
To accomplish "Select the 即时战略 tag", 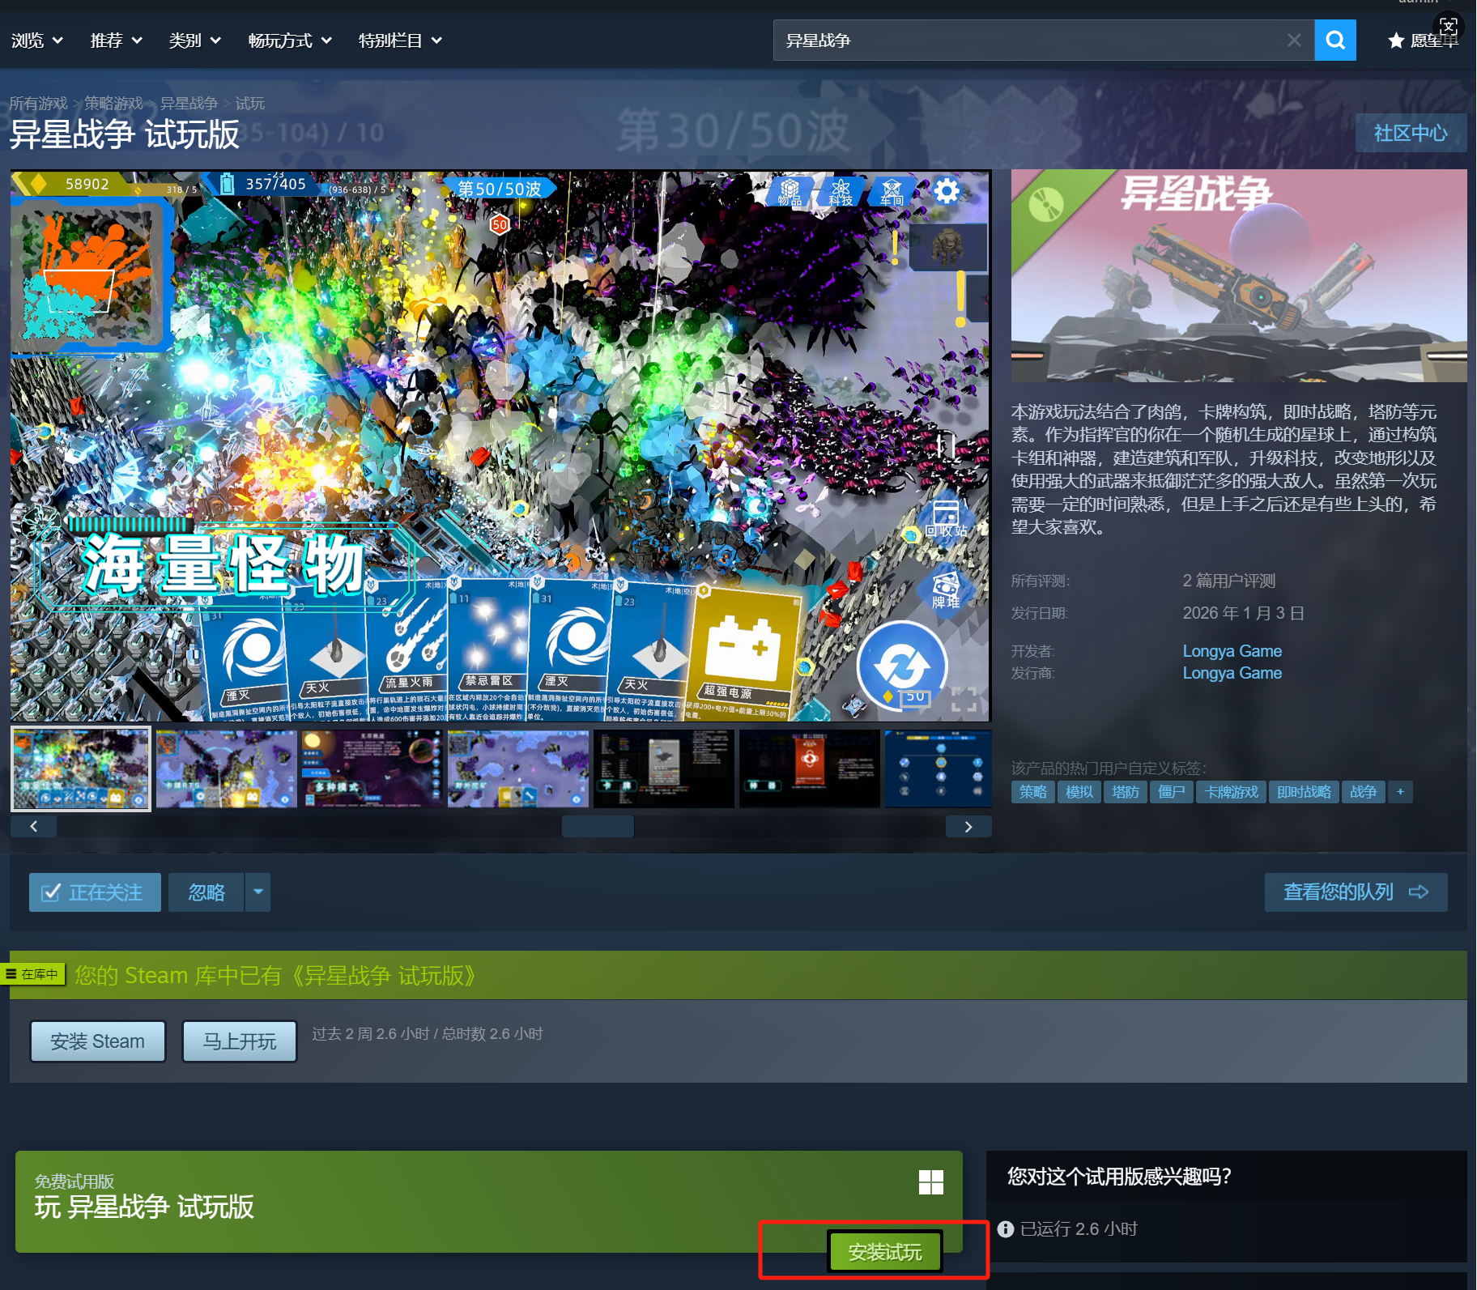I will click(x=1304, y=792).
